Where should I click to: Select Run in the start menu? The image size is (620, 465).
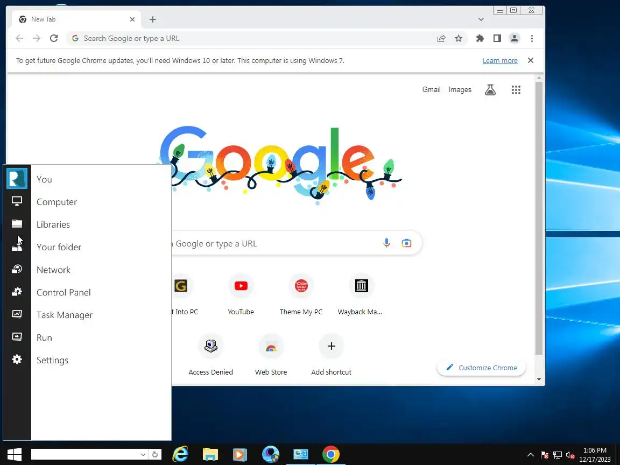tap(44, 337)
